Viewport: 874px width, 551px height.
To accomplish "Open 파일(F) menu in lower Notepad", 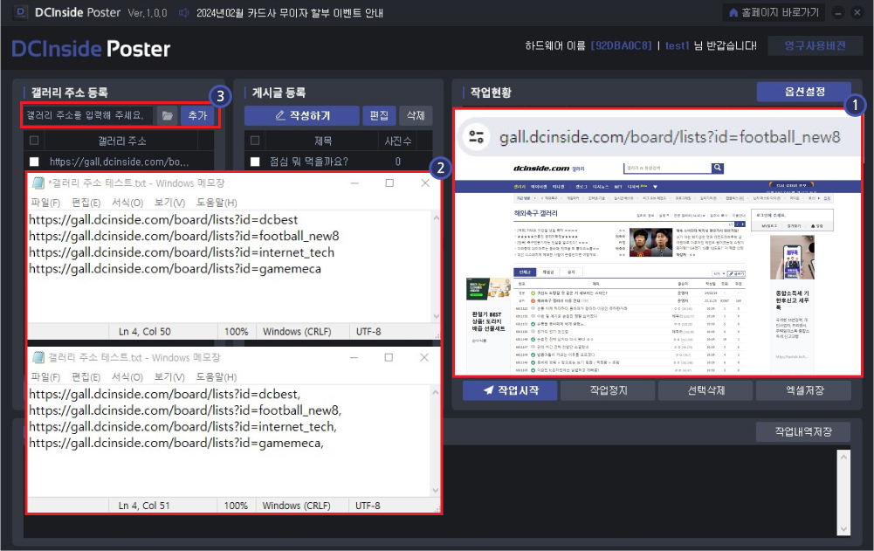I will [45, 377].
